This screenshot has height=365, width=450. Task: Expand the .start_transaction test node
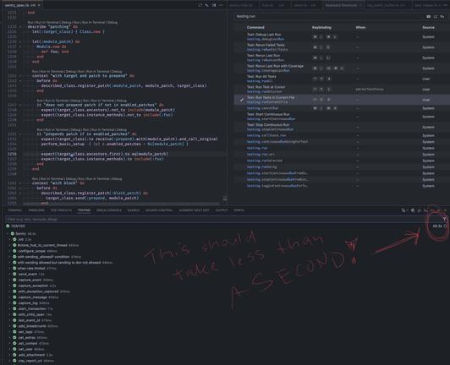point(10,308)
